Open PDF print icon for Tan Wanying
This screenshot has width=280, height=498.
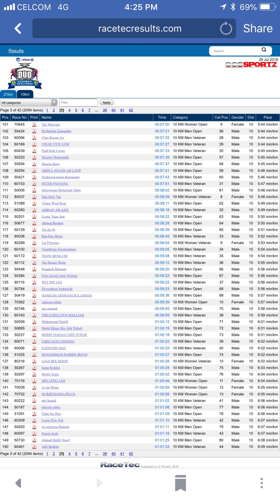34,124
